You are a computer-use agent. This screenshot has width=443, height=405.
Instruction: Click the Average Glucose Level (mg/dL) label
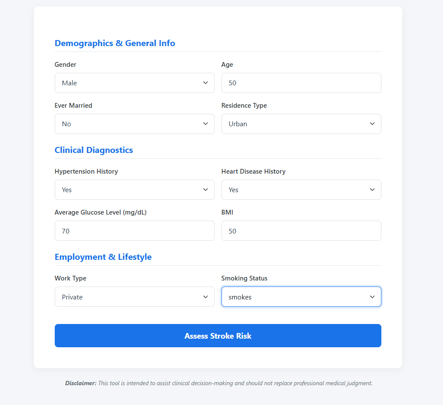[x=100, y=212]
